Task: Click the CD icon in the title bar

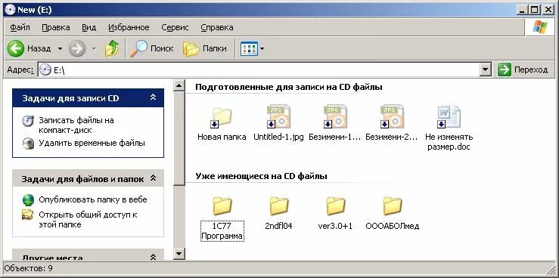Action: [10, 10]
